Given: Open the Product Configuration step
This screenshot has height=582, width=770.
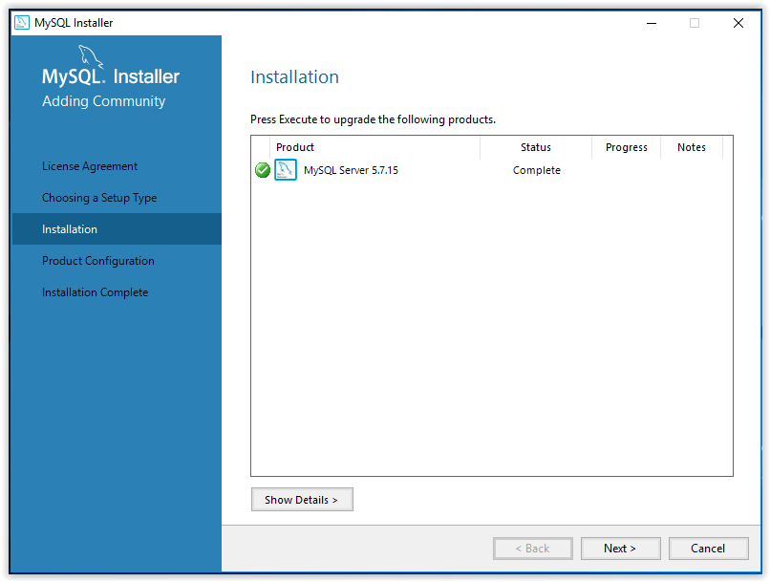Looking at the screenshot, I should click(98, 261).
